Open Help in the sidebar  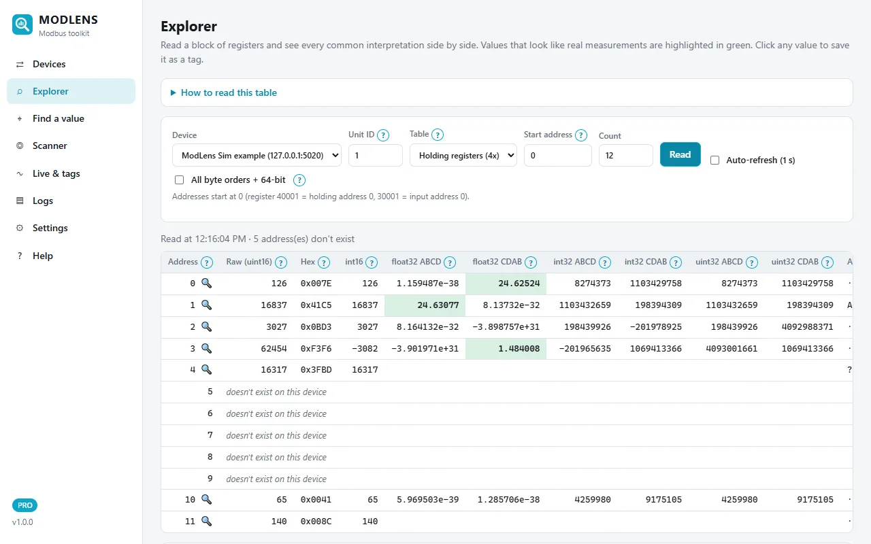[x=71, y=256]
